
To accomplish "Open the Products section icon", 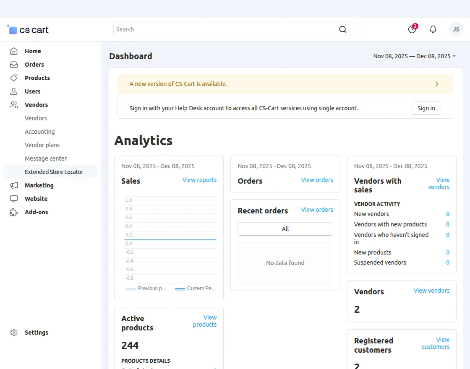I will point(14,78).
